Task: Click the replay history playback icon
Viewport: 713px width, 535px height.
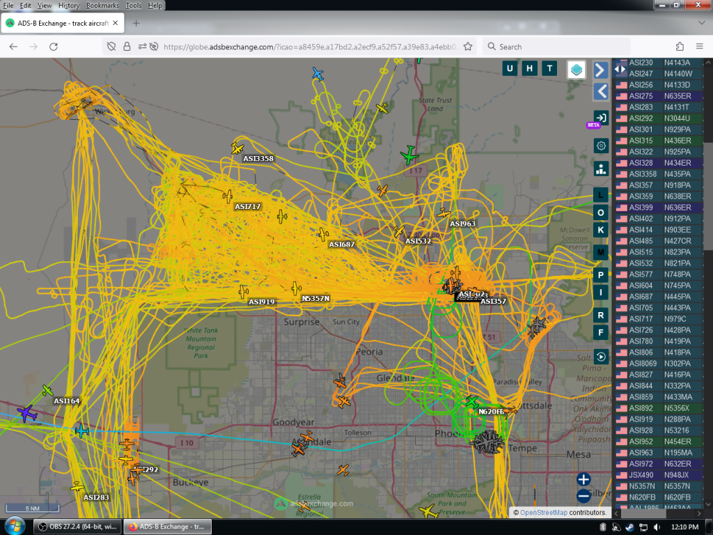Action: click(x=601, y=357)
